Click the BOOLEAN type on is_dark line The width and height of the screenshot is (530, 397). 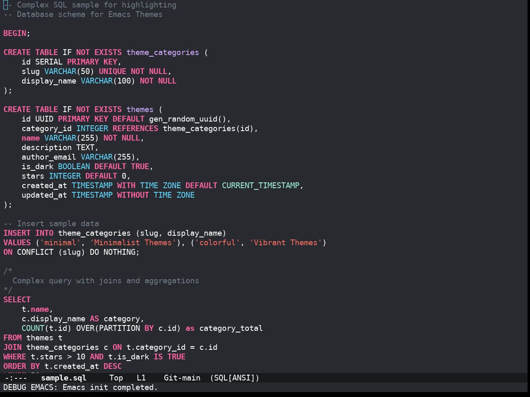tap(74, 166)
